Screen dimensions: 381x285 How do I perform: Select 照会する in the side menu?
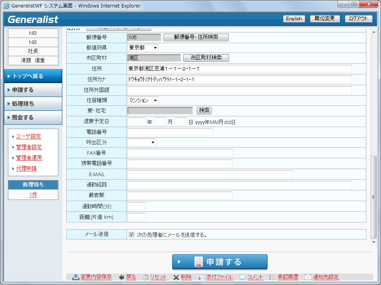coord(33,118)
